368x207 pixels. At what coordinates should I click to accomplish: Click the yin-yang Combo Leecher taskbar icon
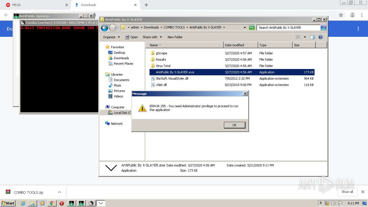(91, 203)
